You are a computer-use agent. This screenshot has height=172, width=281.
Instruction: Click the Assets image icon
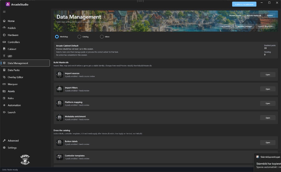pyautogui.click(x=4, y=91)
